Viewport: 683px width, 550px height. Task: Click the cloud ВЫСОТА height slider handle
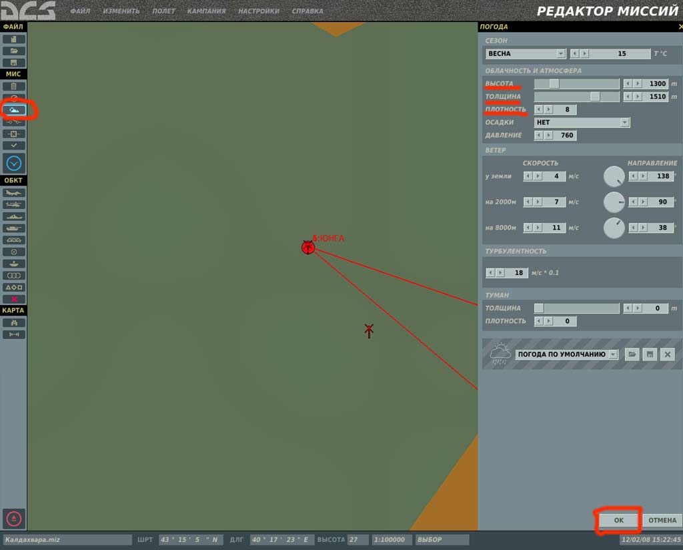point(554,83)
